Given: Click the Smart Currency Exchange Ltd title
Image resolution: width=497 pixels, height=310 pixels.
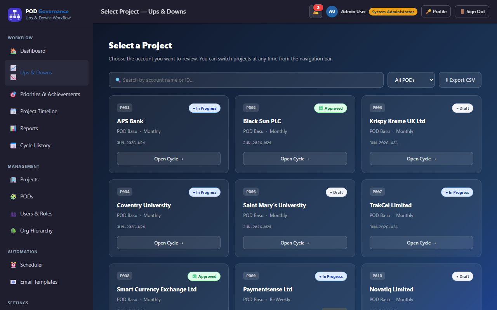Looking at the screenshot, I should (156, 289).
